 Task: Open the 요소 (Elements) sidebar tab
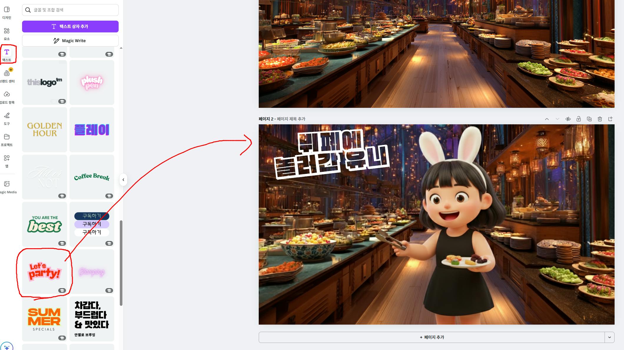pyautogui.click(x=7, y=34)
